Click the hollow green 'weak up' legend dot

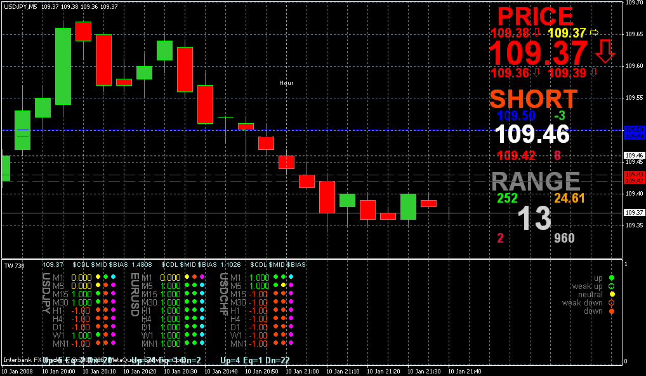[x=611, y=286]
